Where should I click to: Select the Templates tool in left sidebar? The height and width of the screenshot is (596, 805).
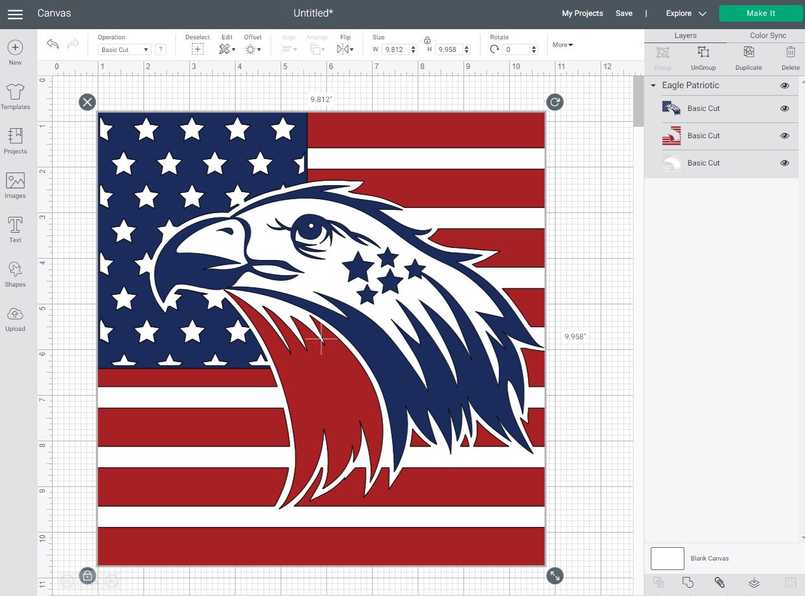15,96
